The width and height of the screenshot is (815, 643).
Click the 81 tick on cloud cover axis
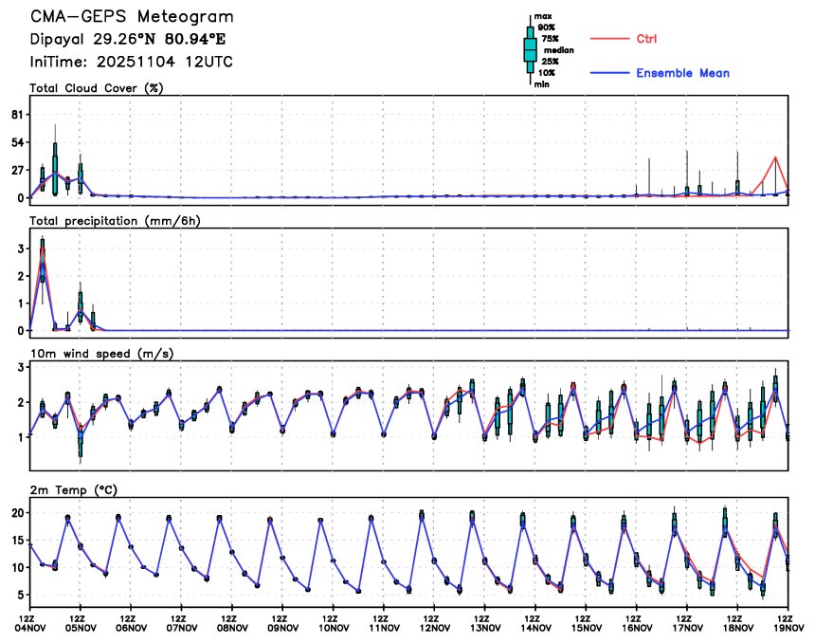(x=16, y=114)
